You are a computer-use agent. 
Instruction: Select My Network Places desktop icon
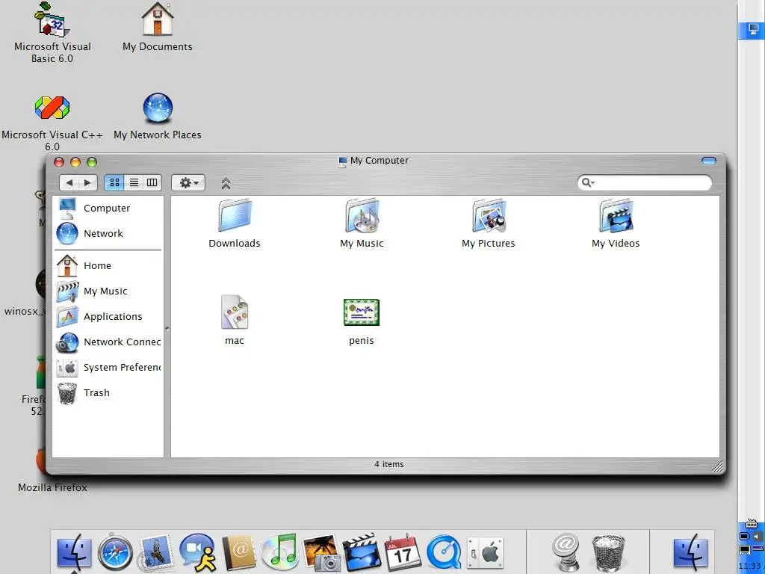(158, 117)
